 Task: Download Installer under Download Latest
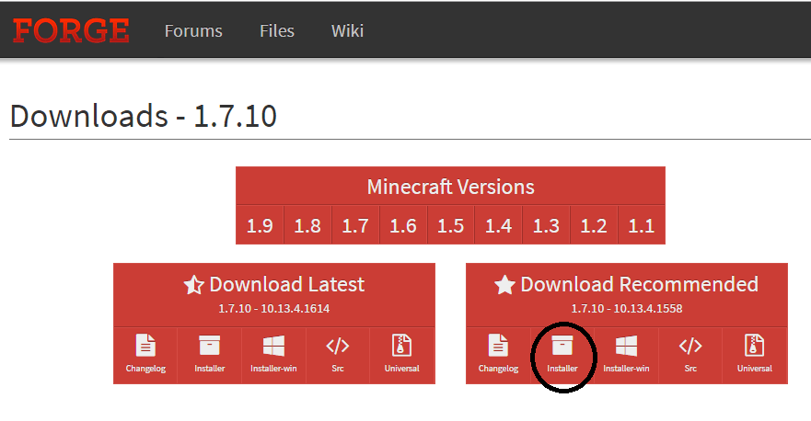click(x=210, y=355)
